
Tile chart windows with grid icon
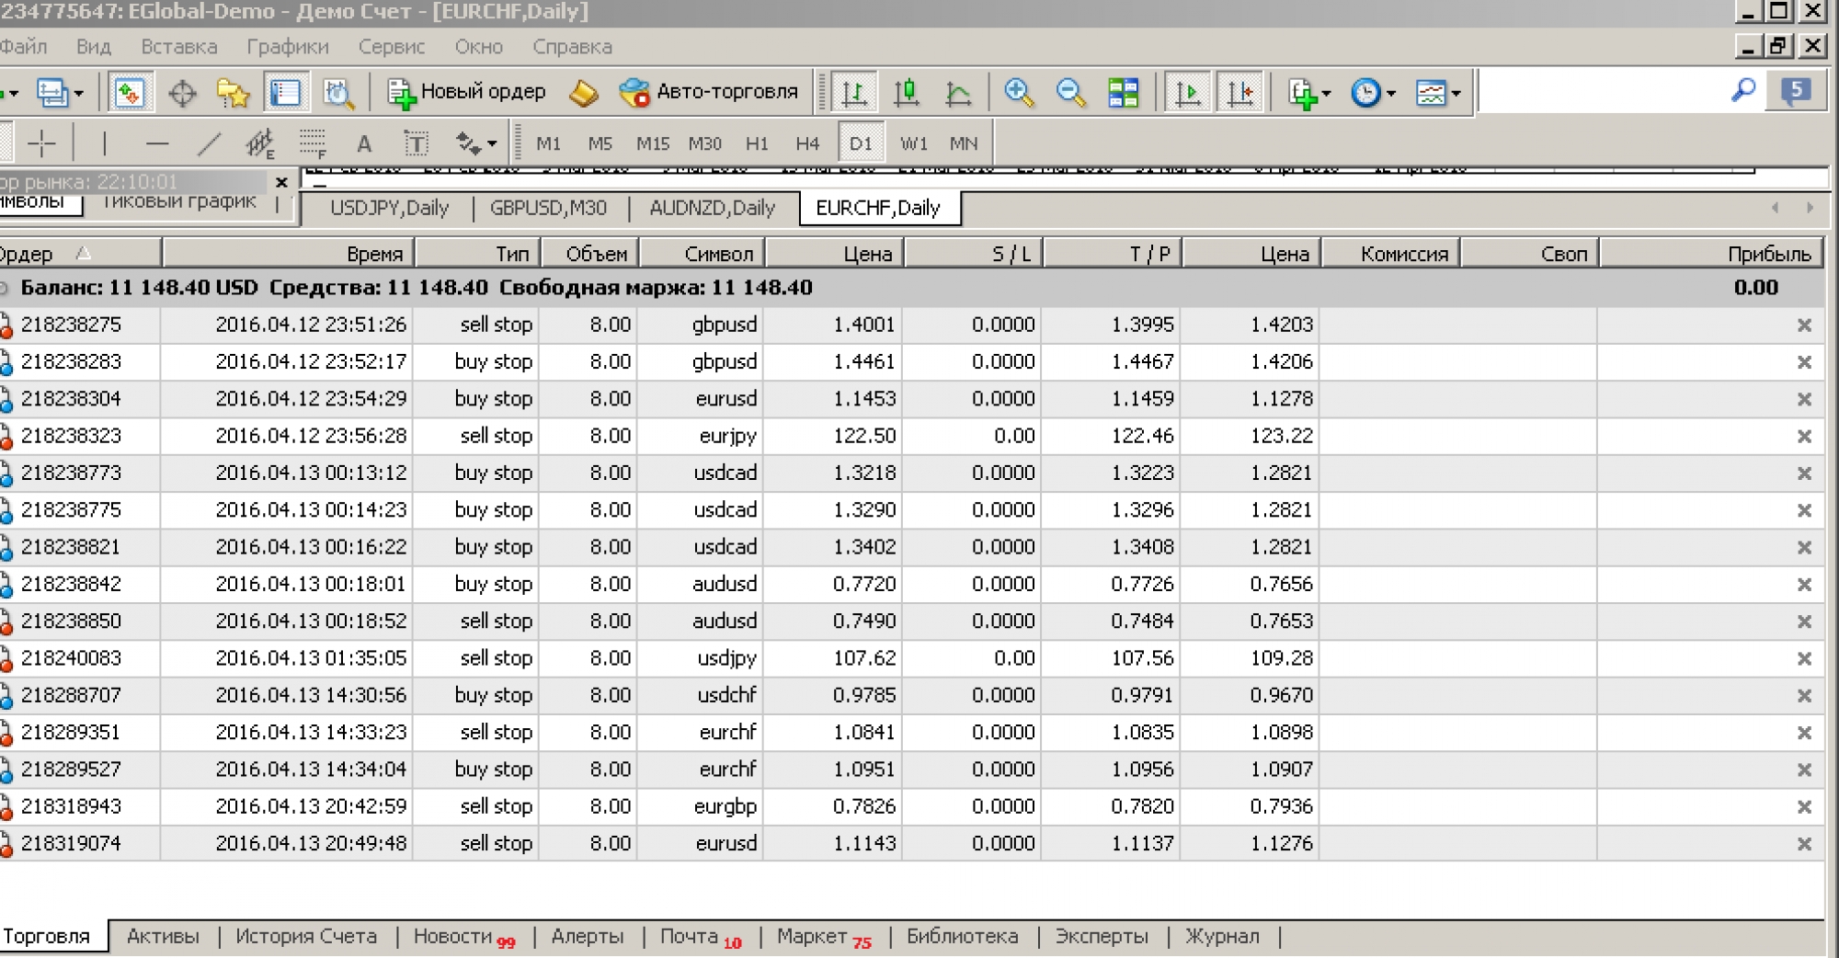(x=1123, y=93)
